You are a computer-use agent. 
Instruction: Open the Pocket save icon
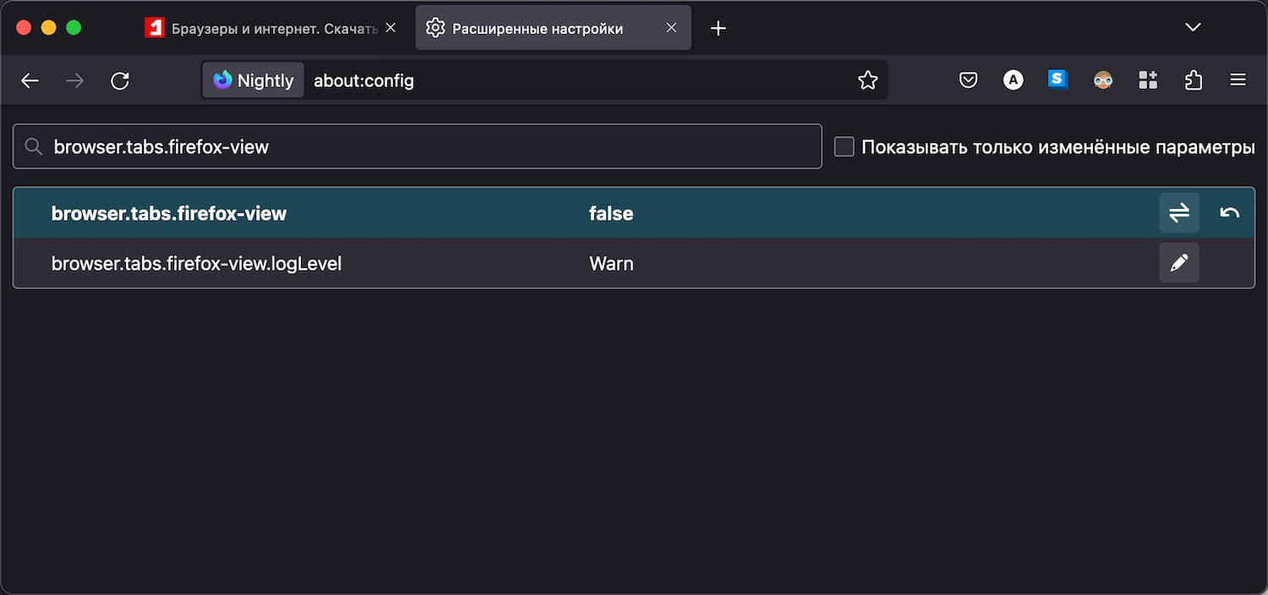coord(969,80)
